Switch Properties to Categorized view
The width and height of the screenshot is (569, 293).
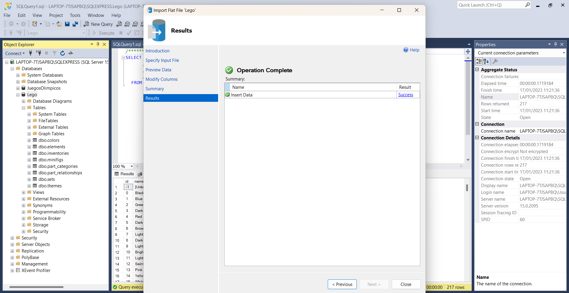479,61
